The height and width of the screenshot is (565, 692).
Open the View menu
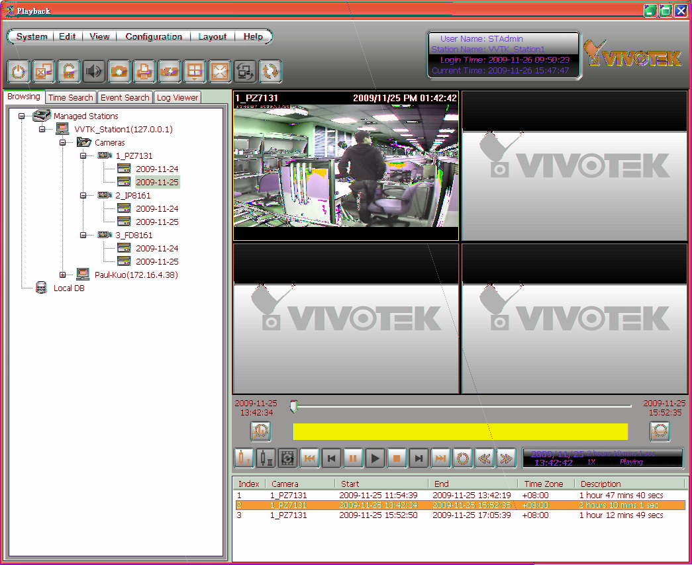pos(100,36)
